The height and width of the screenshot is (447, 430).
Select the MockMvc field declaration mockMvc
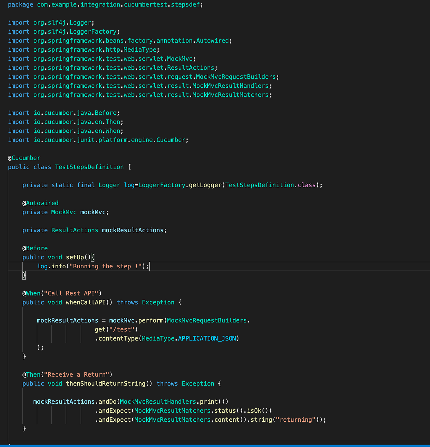93,212
